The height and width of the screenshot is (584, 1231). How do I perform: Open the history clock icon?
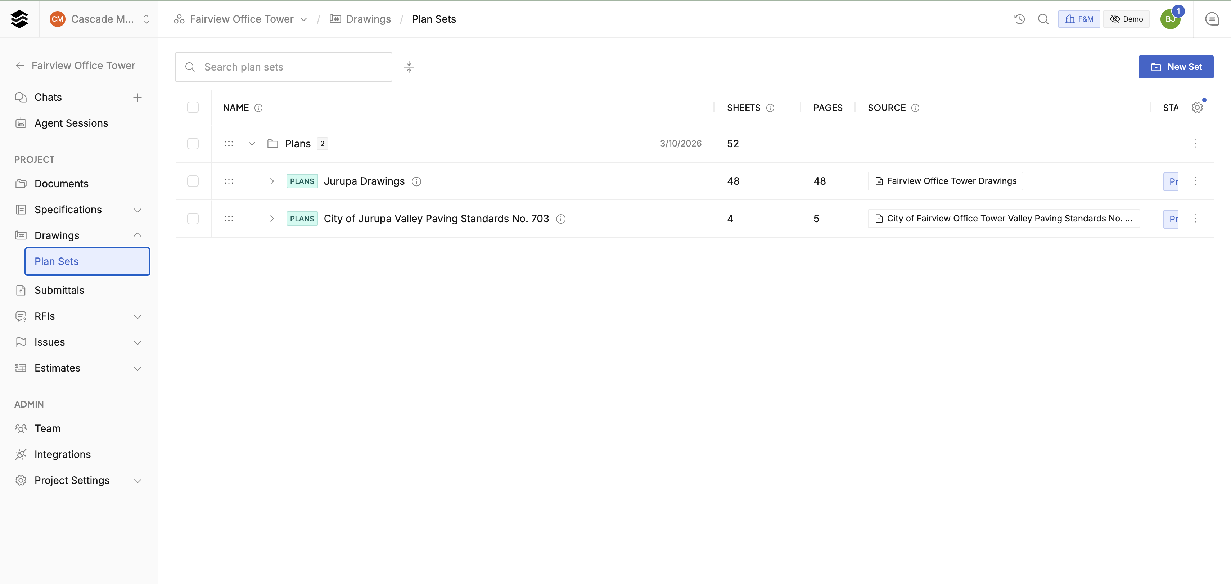pyautogui.click(x=1019, y=19)
